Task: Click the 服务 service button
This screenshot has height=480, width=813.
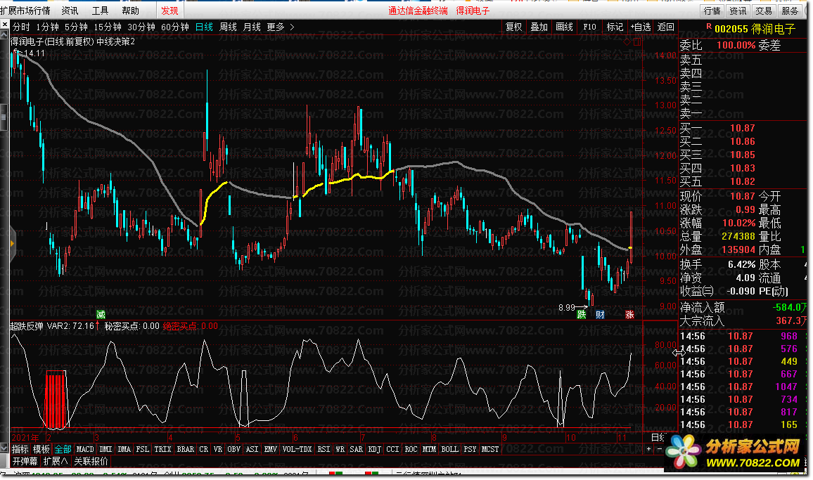Action: (x=790, y=11)
